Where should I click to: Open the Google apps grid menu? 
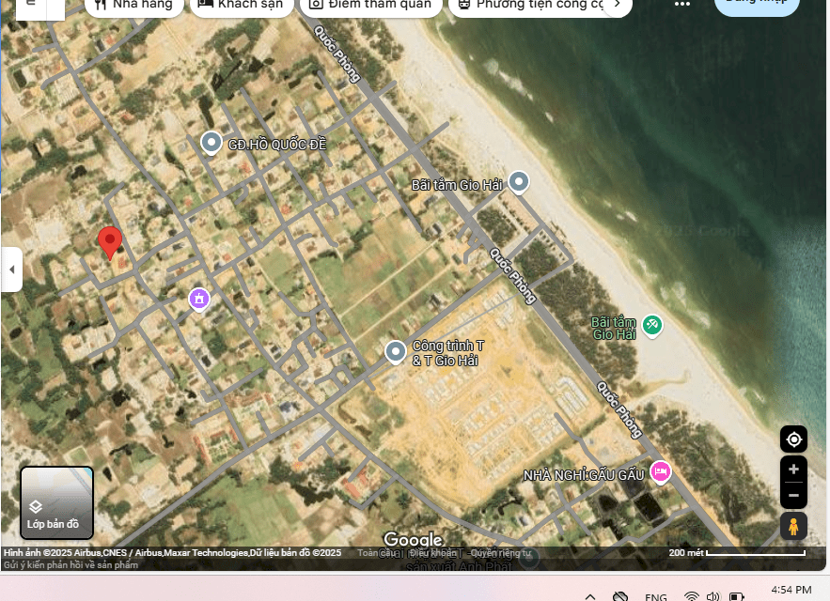(x=682, y=5)
